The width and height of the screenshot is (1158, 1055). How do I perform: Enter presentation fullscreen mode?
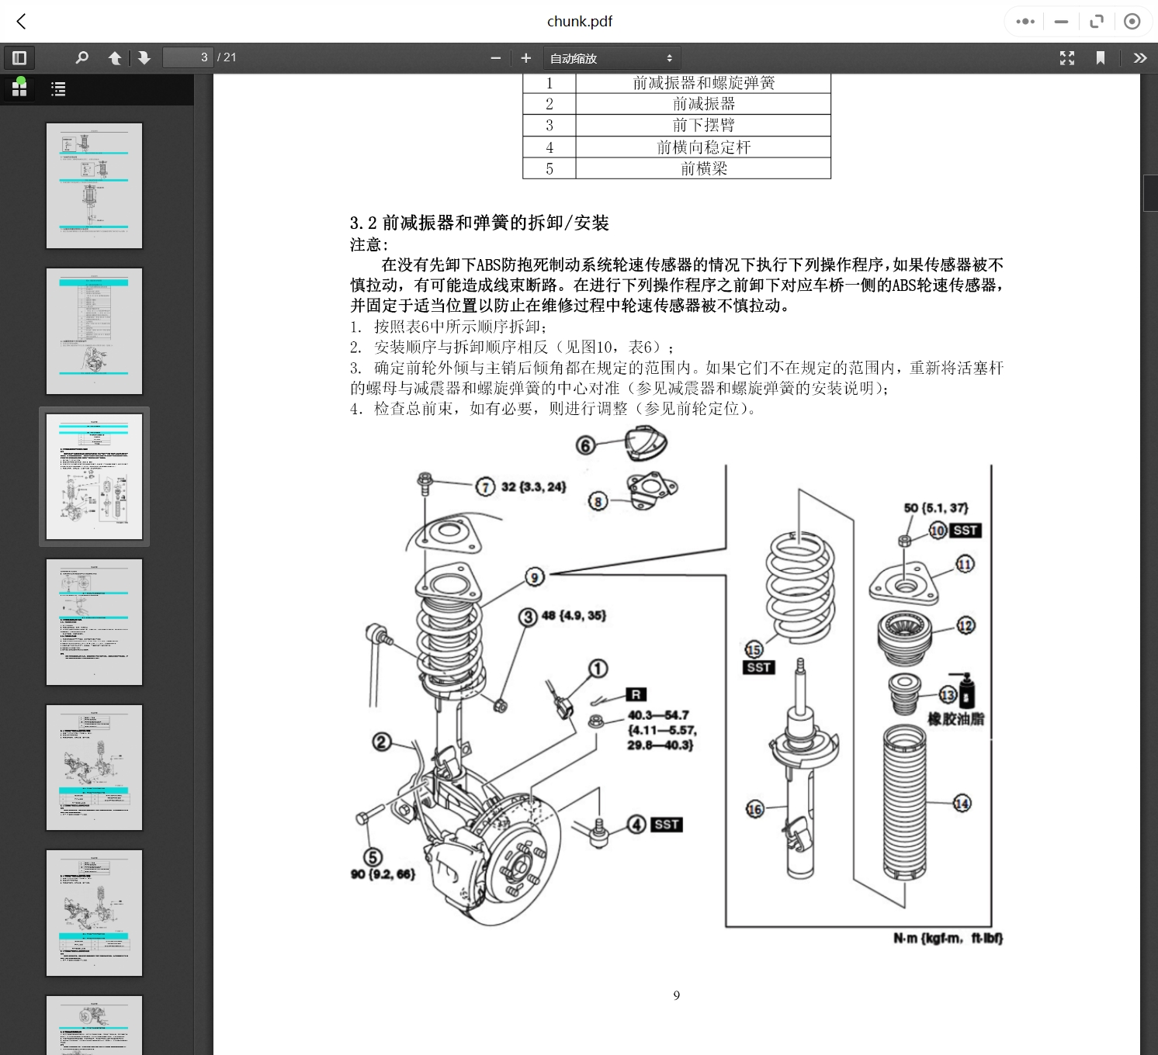1066,57
